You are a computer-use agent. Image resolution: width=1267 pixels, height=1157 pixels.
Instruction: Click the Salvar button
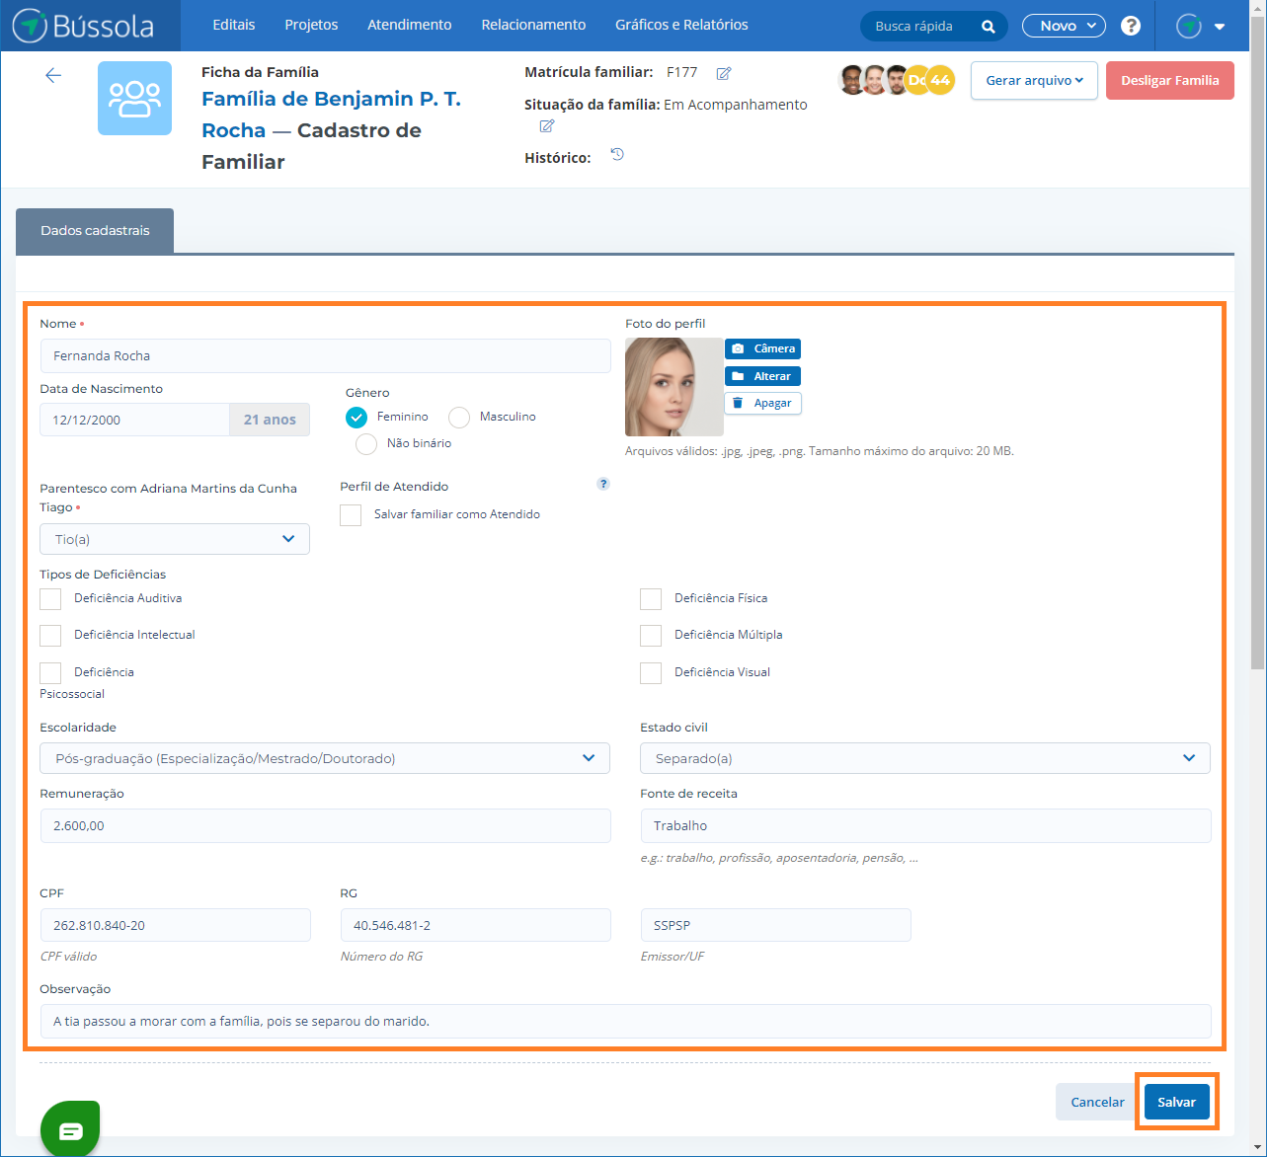click(x=1176, y=1102)
